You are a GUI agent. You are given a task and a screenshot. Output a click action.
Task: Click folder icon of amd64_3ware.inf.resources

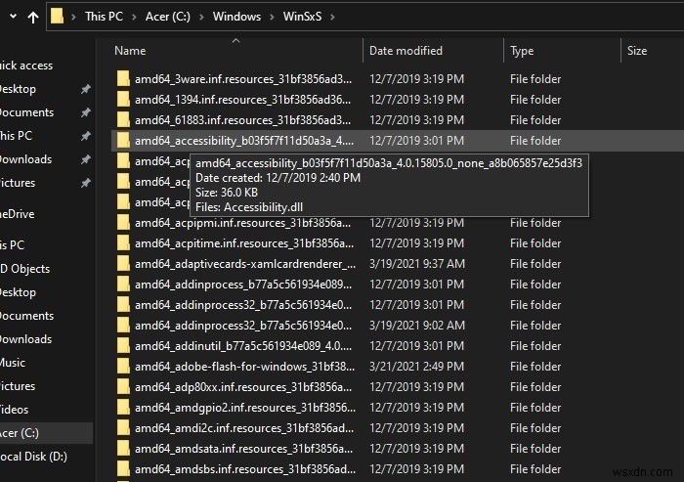(x=123, y=78)
